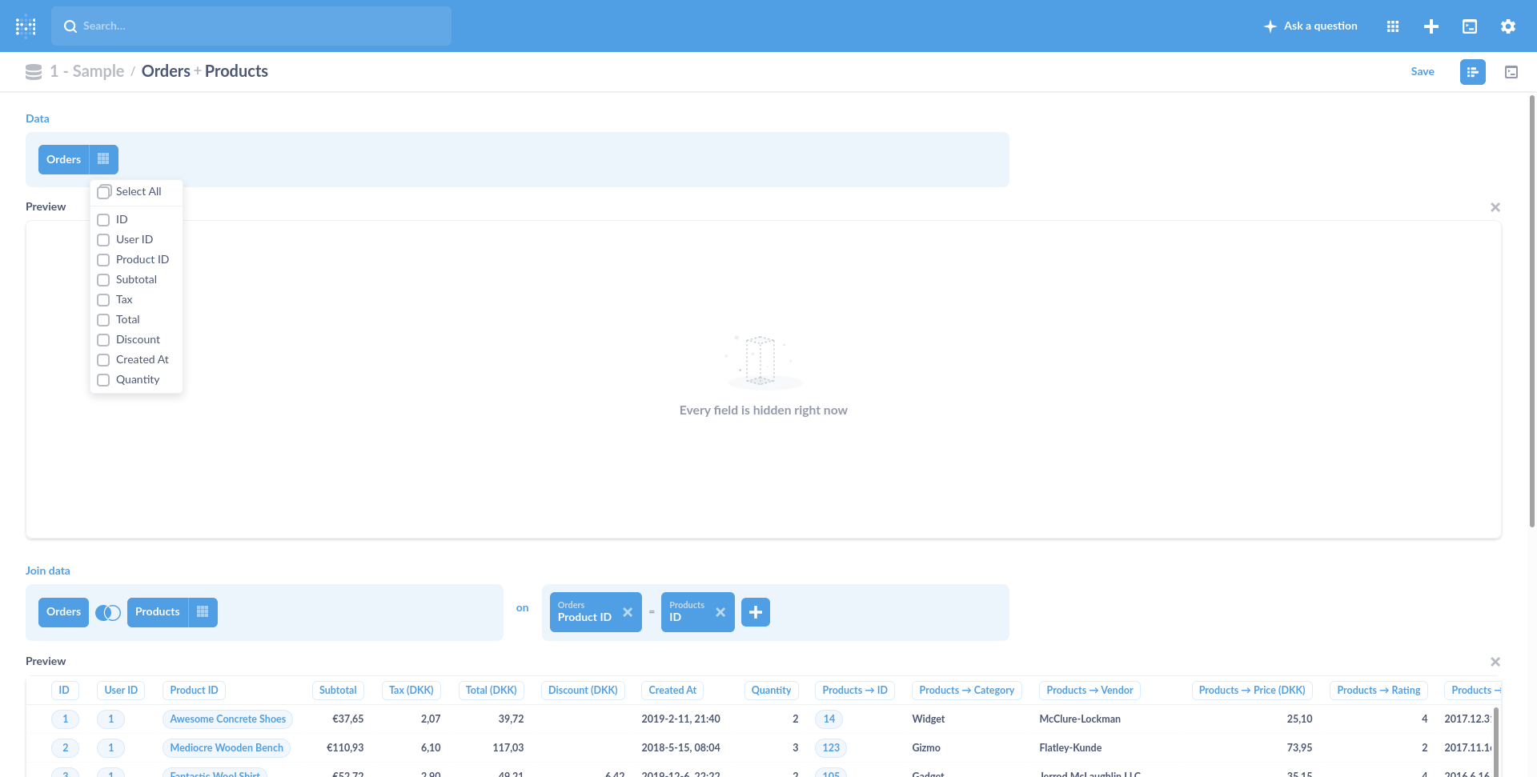Image resolution: width=1537 pixels, height=777 pixels.
Task: Open Metabase admin settings gear
Action: coord(1508,26)
